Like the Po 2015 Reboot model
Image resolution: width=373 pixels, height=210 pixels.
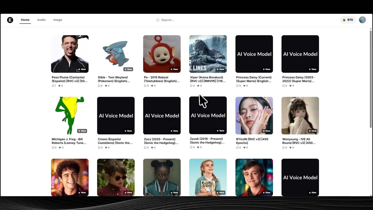coord(152,86)
